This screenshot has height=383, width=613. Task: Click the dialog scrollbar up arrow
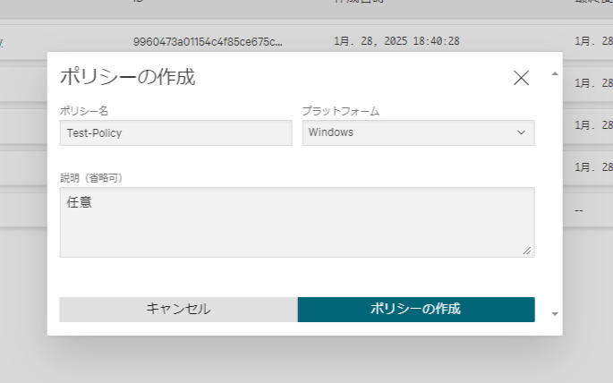[x=554, y=73]
